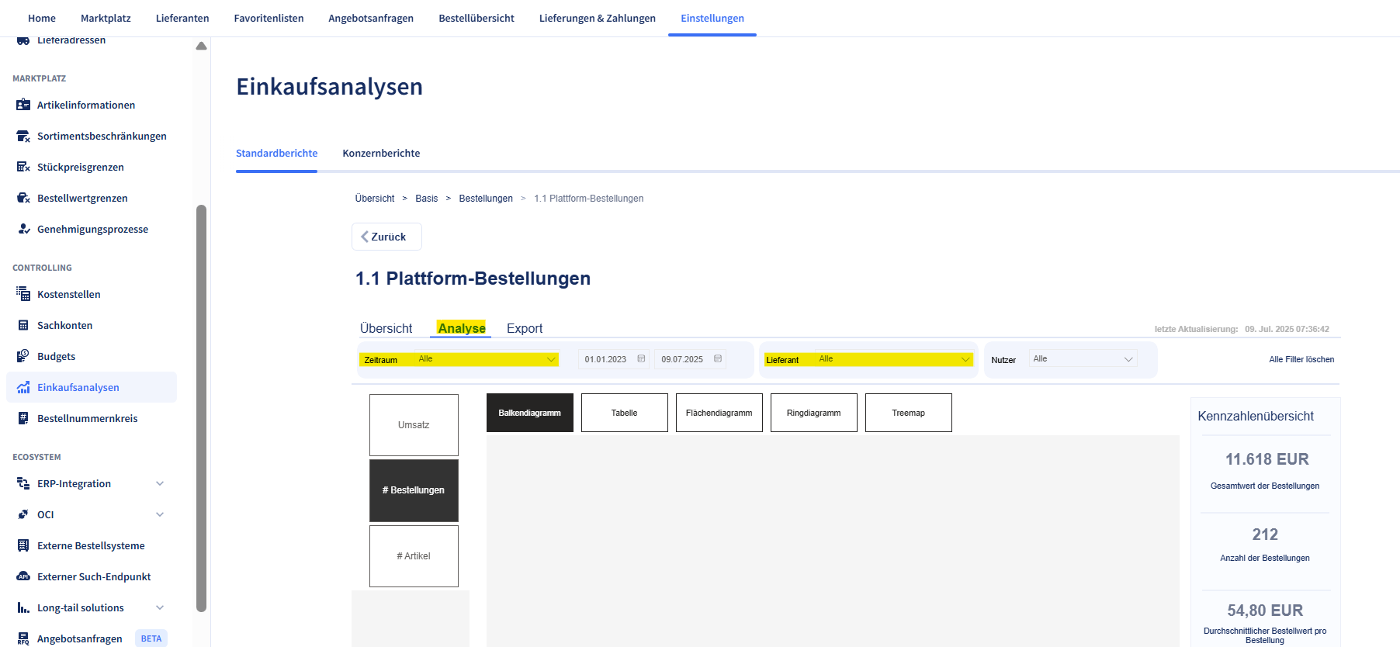Click the Budgets icon in sidebar
The image size is (1400, 647).
click(x=23, y=356)
